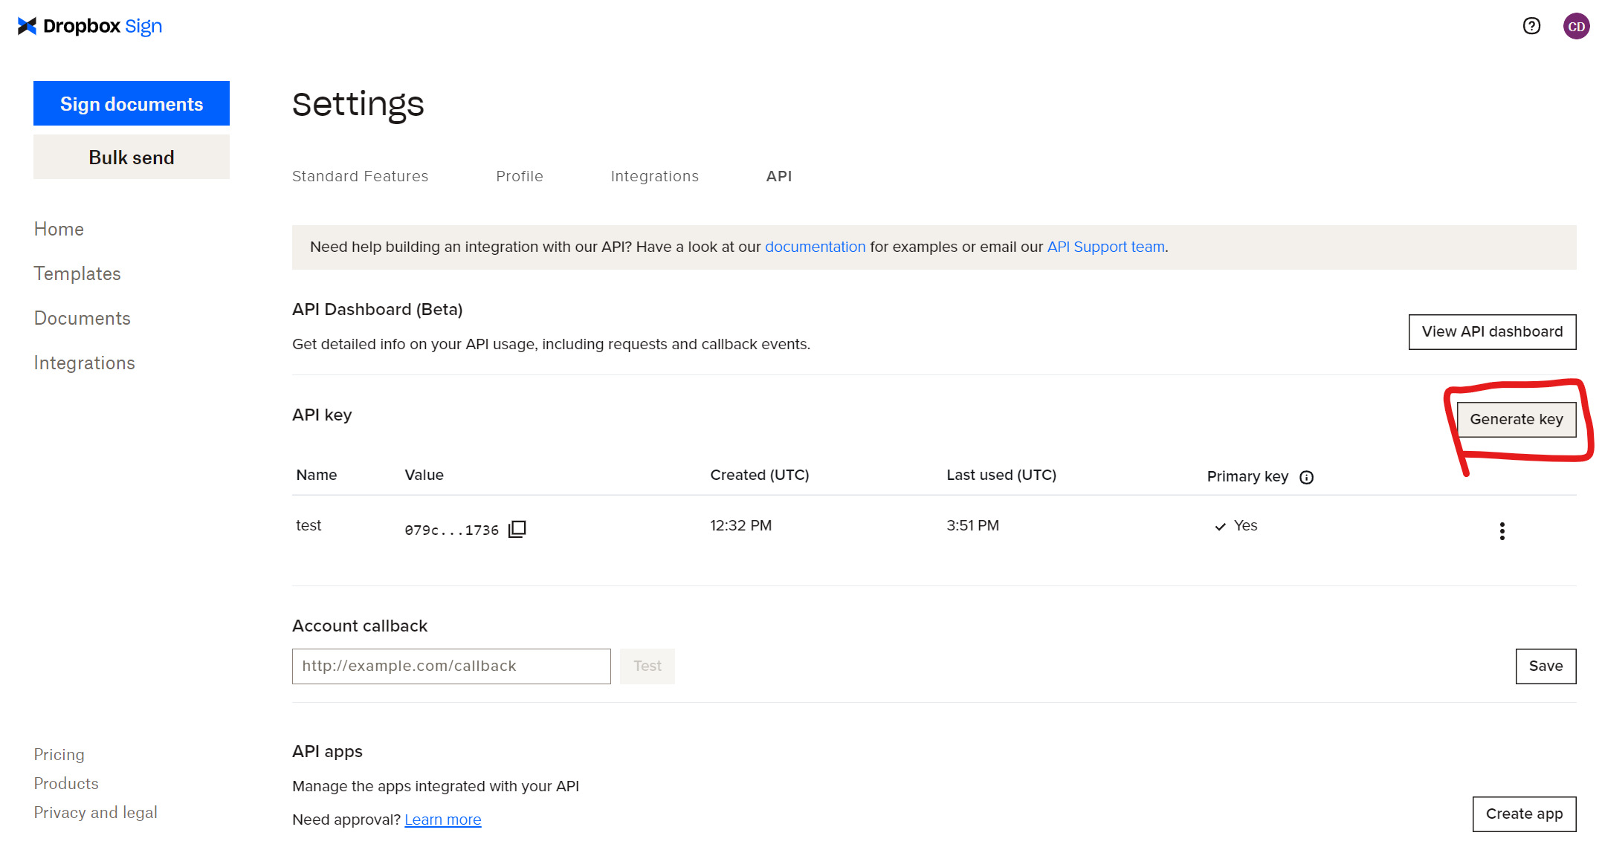This screenshot has width=1602, height=847.
Task: Click the Dropbox Sign logo
Action: click(x=89, y=26)
